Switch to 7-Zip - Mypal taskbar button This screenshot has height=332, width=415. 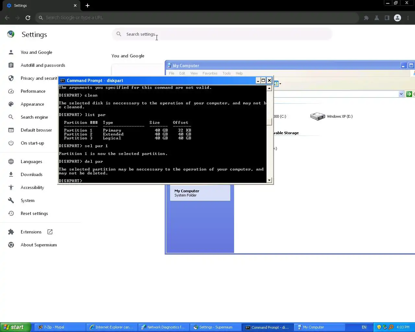click(x=60, y=327)
